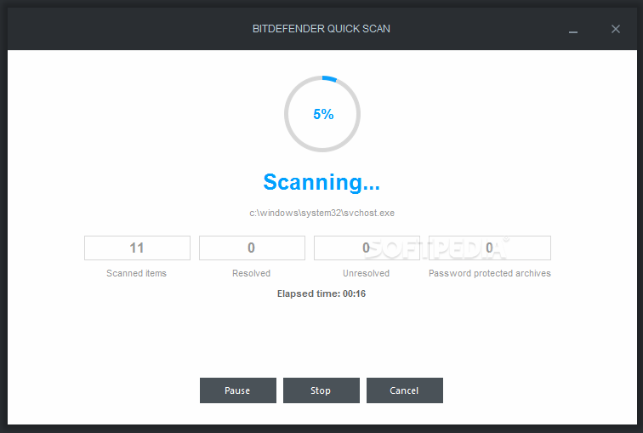Click the Elapsed time: 00:16 text

click(321, 293)
